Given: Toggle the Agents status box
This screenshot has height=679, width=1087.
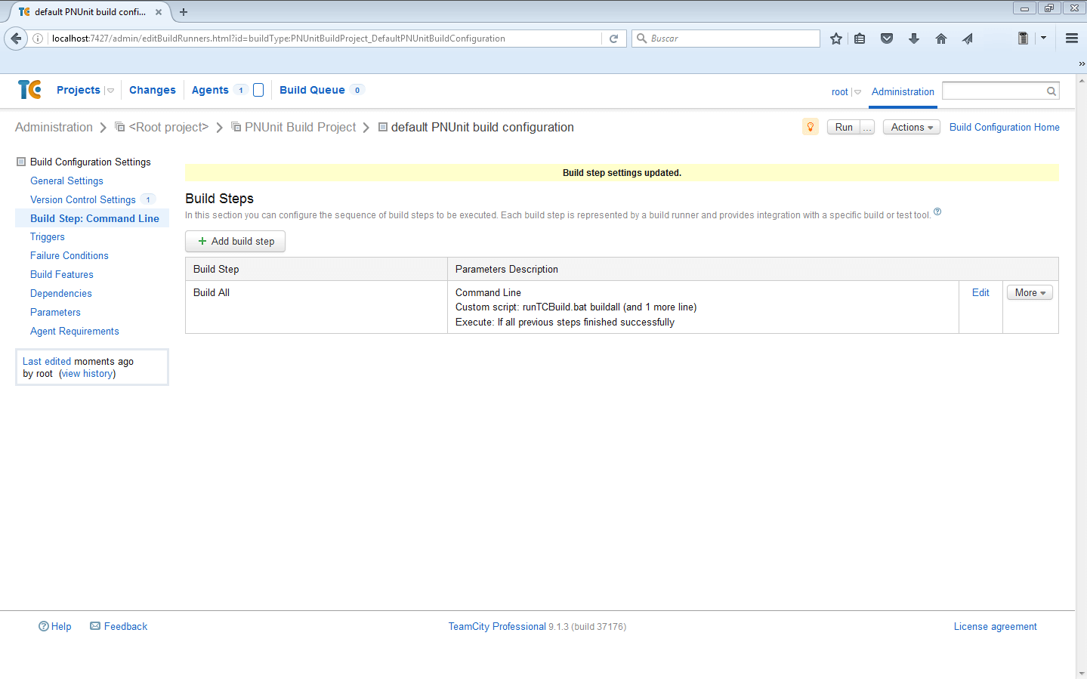Looking at the screenshot, I should [x=258, y=90].
